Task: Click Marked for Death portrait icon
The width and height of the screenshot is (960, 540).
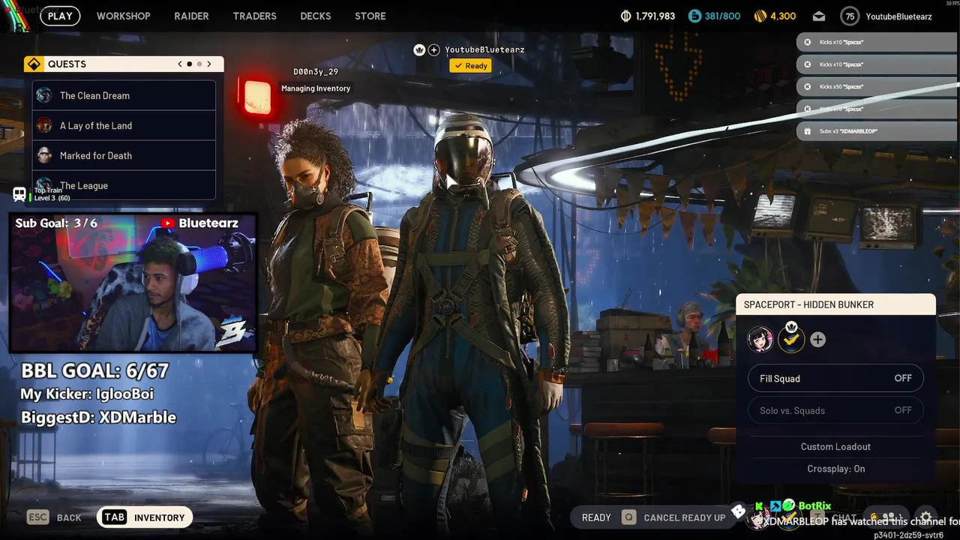Action: pos(44,155)
